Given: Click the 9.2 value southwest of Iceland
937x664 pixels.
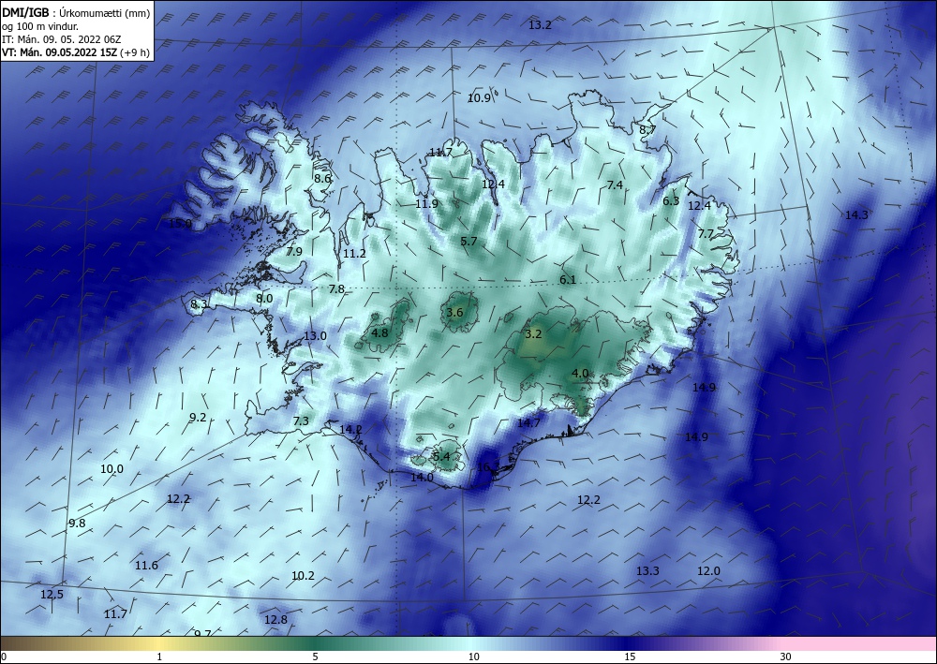Looking at the screenshot, I should (x=198, y=418).
